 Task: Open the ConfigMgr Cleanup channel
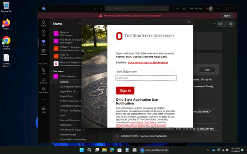pos(70,106)
